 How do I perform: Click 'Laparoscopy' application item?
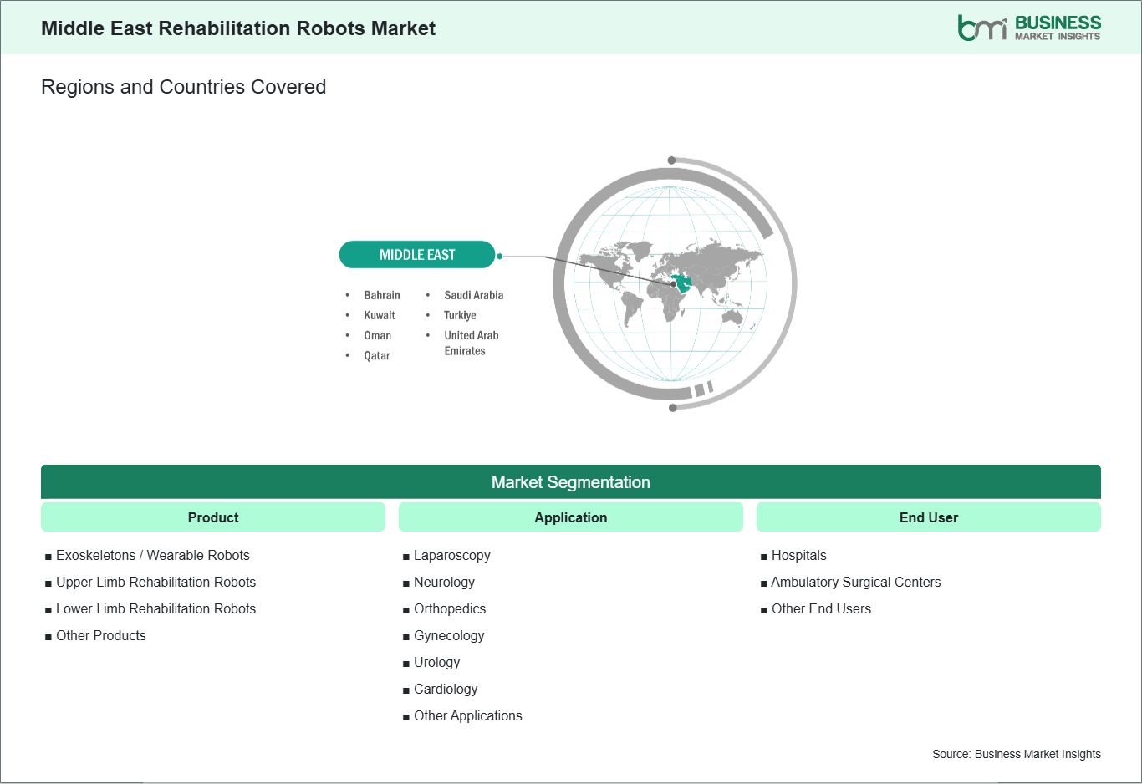pos(452,555)
